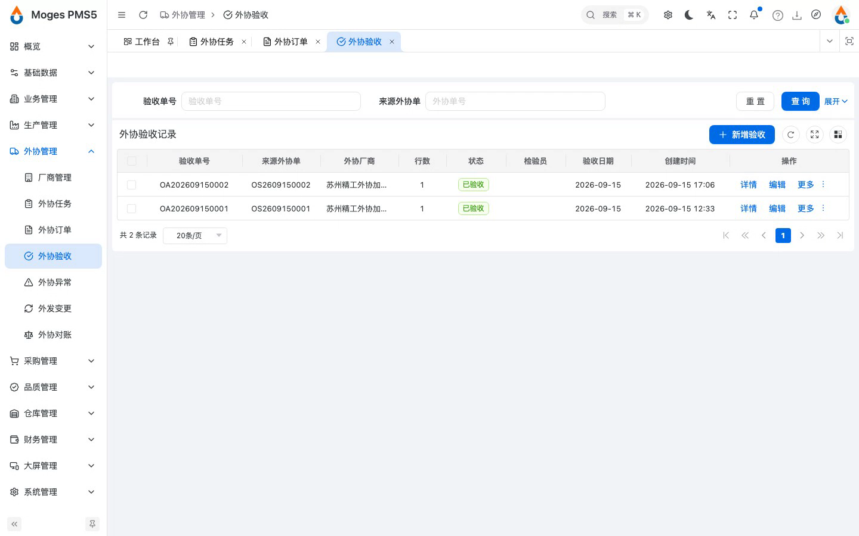This screenshot has width=859, height=536.
Task: Tick the select-all header checkbox
Action: tap(132, 161)
